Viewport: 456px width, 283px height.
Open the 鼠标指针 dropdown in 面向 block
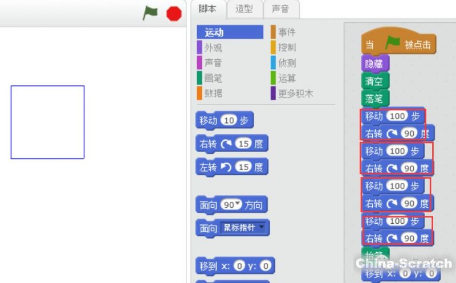tap(262, 227)
